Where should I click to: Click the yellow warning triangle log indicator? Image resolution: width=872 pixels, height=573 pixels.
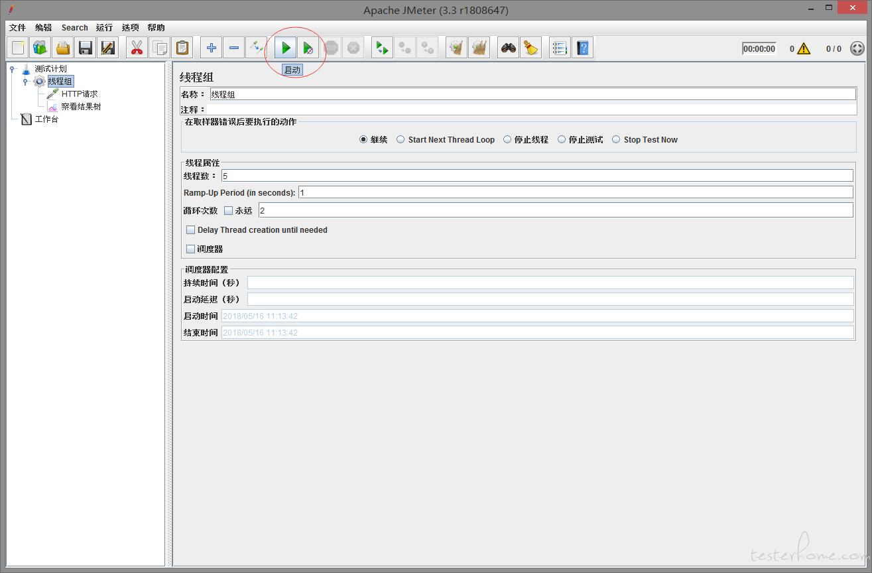pyautogui.click(x=804, y=48)
